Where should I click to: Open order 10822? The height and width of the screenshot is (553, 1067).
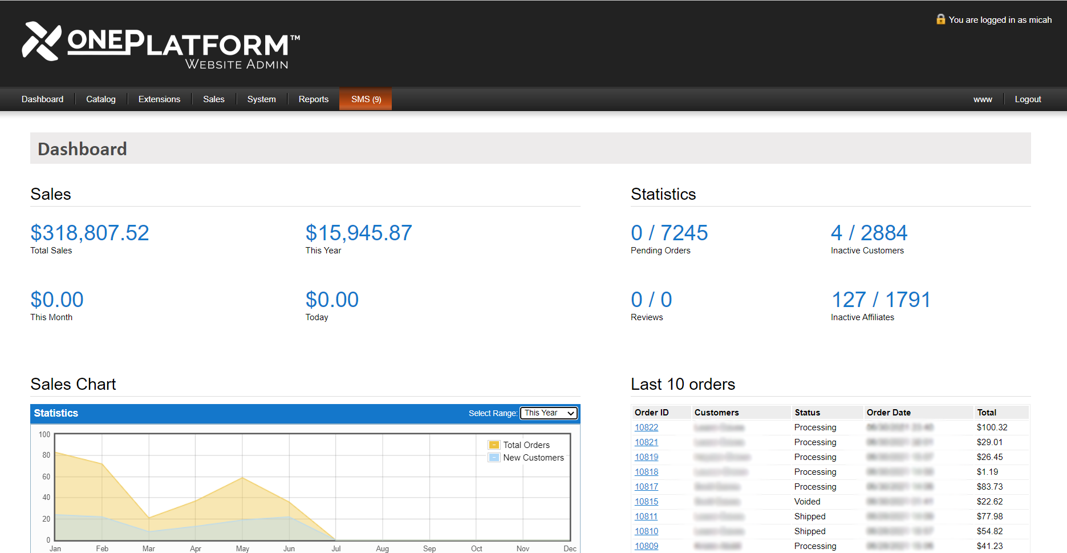[646, 427]
